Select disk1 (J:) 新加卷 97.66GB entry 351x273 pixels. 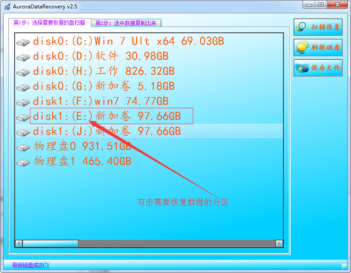pos(107,131)
